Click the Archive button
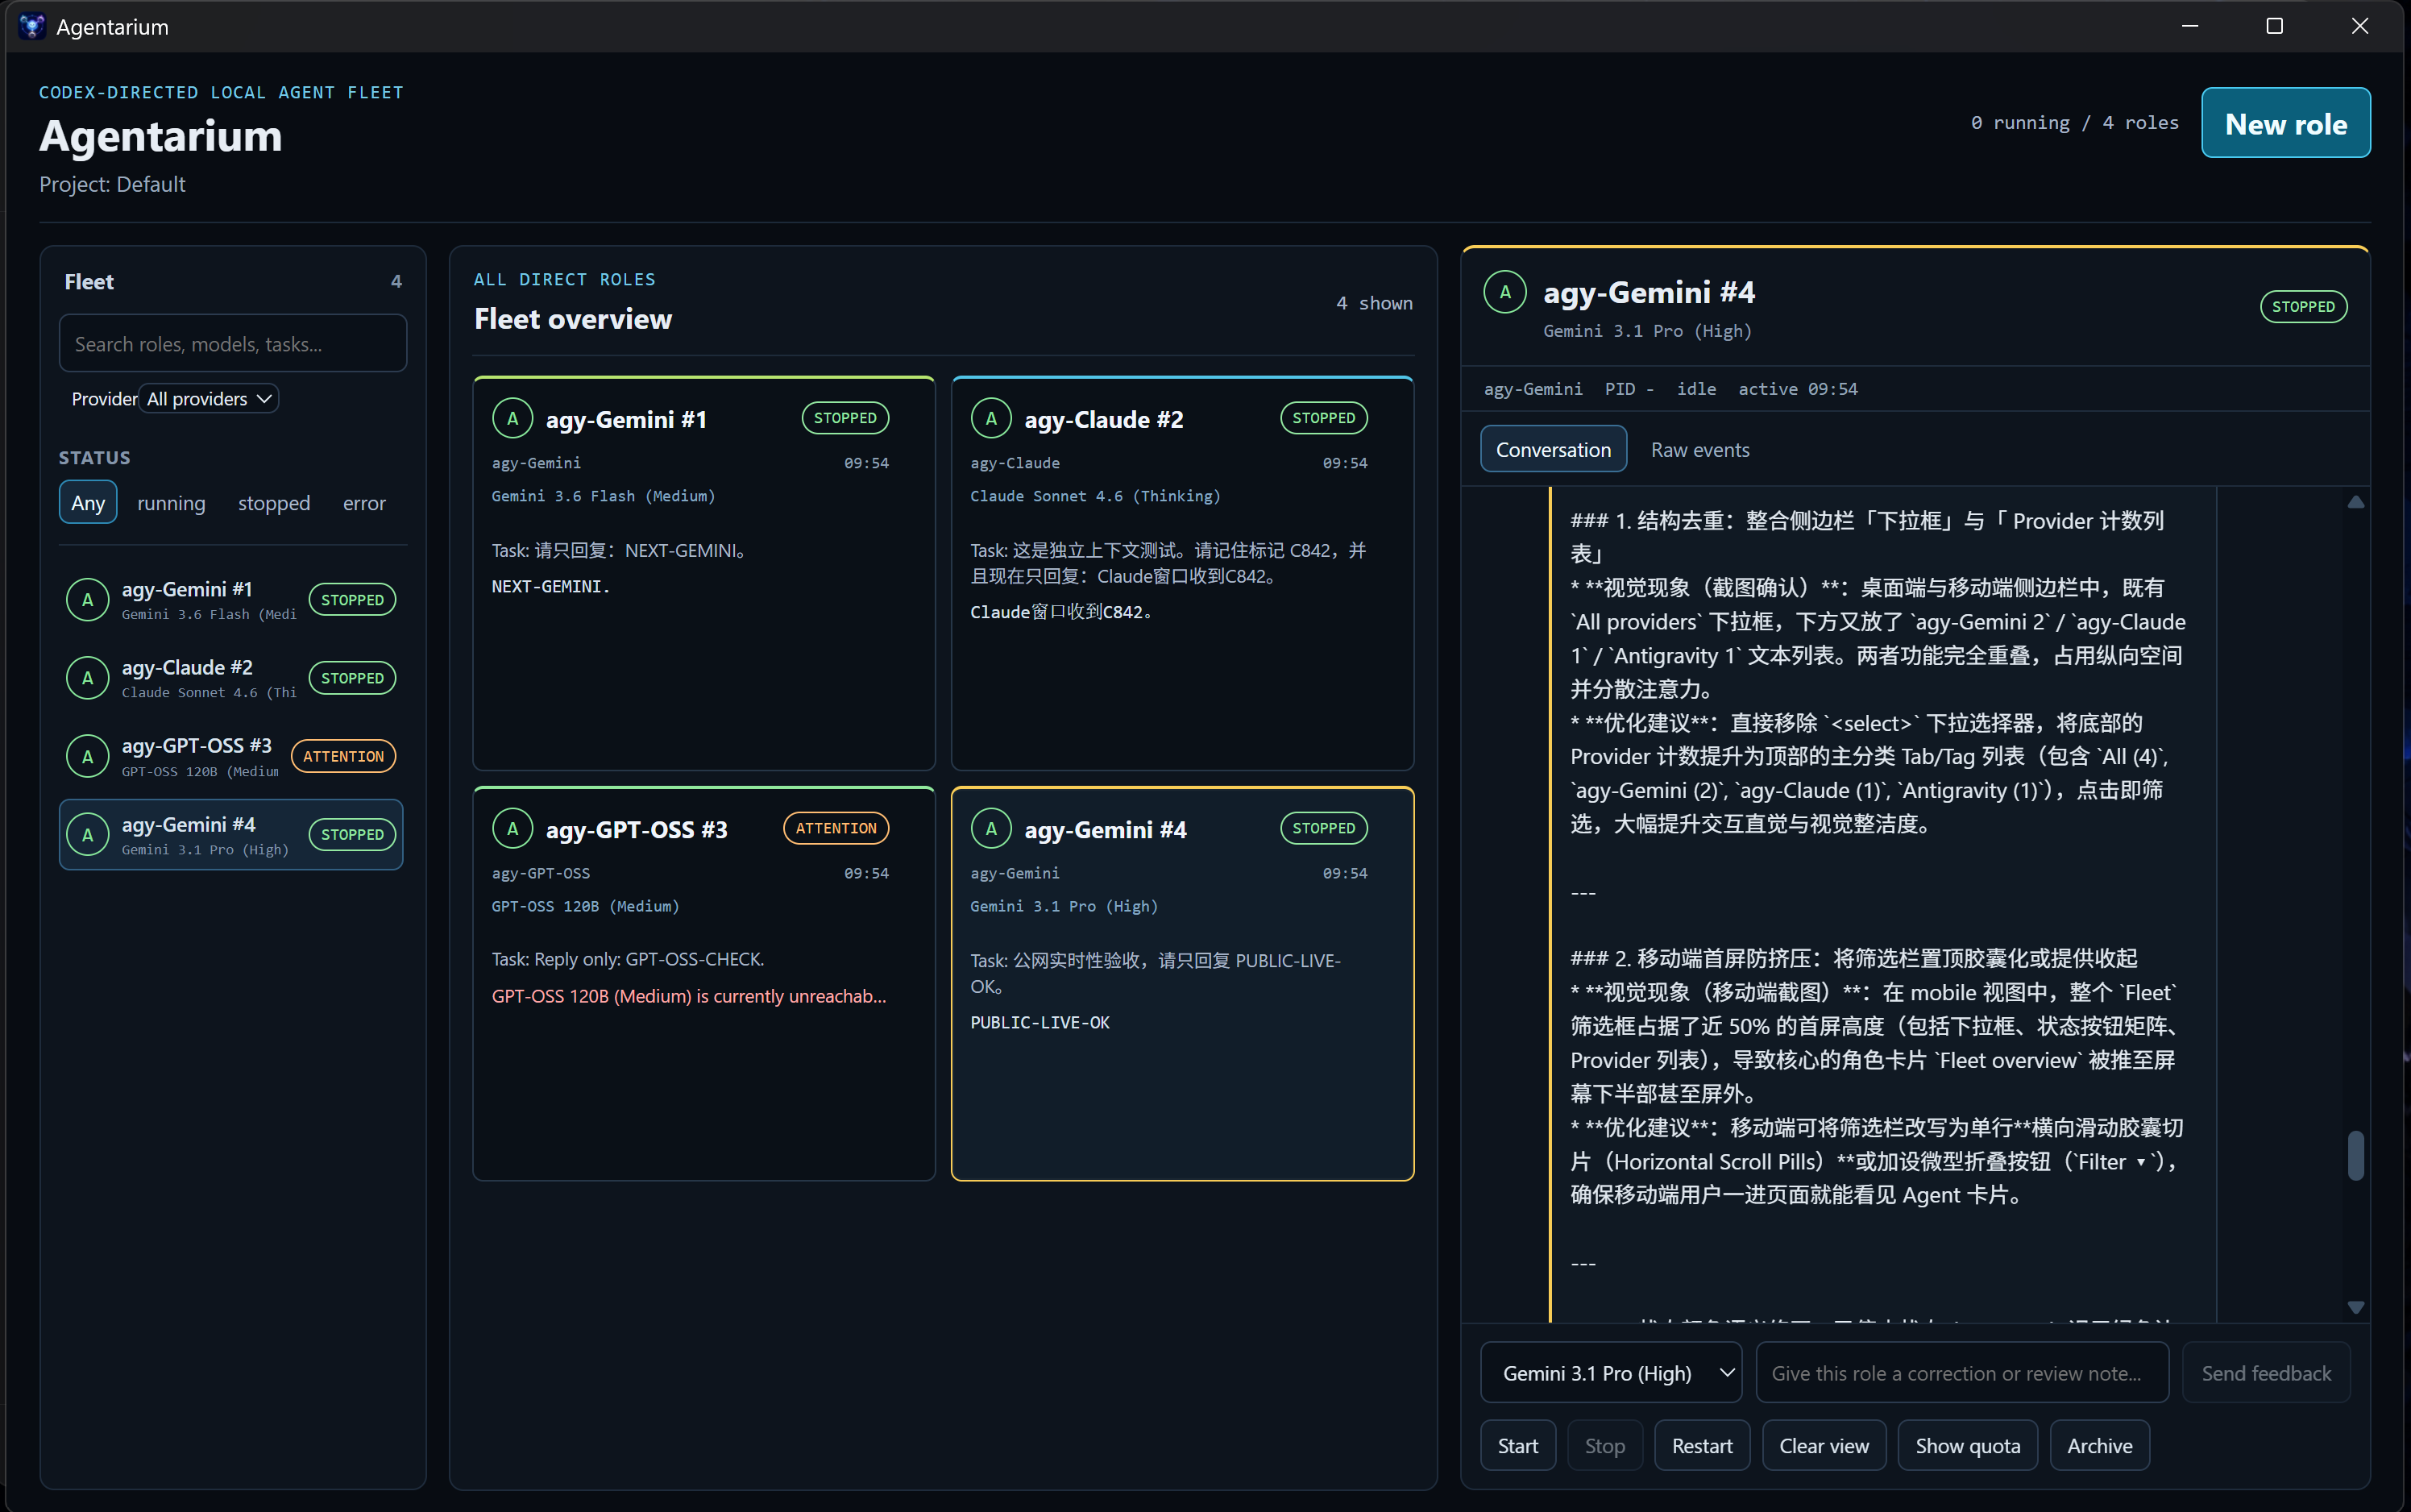Viewport: 2411px width, 1512px height. 2099,1446
